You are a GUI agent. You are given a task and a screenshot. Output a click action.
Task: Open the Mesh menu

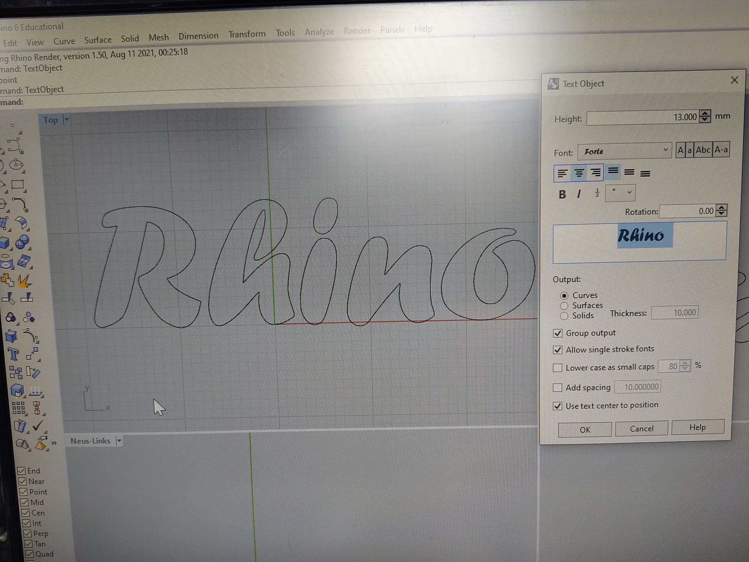[159, 37]
